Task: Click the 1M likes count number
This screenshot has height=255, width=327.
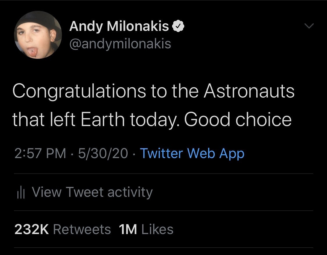Action: click(x=128, y=229)
